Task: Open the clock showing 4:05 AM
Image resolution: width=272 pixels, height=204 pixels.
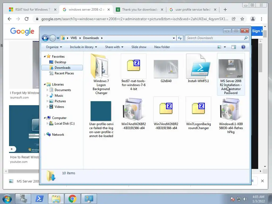Action: 258,199
